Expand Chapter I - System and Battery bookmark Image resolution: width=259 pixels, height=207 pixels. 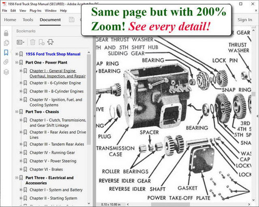(21, 189)
